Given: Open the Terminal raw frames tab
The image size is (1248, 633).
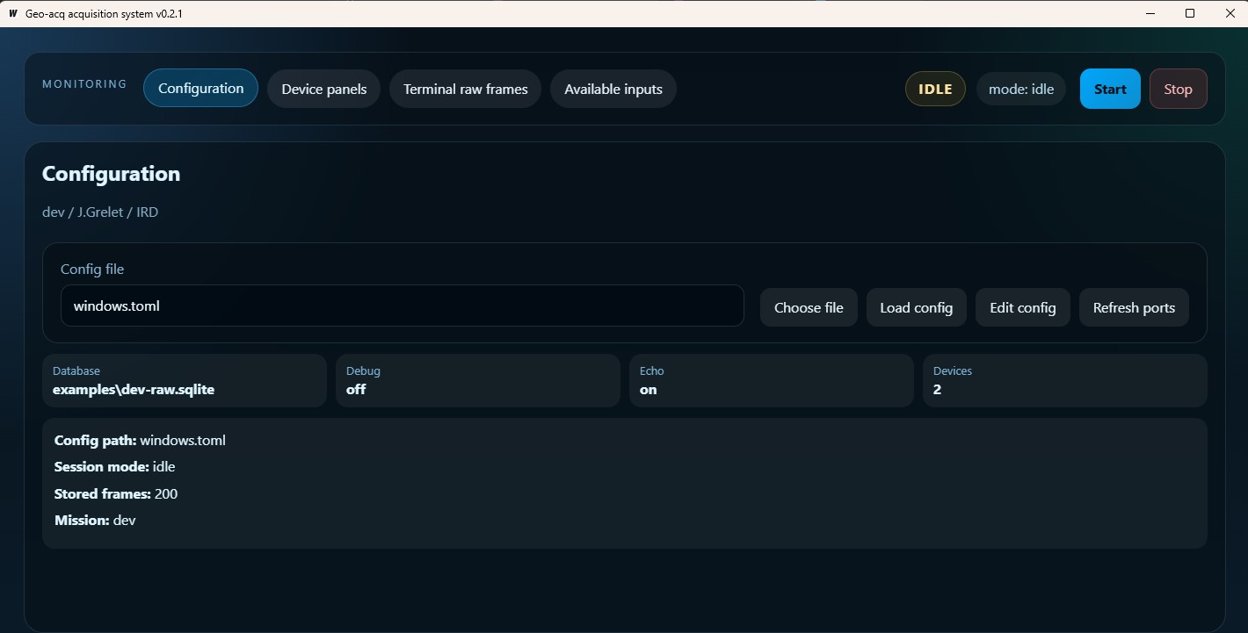Looking at the screenshot, I should point(465,89).
